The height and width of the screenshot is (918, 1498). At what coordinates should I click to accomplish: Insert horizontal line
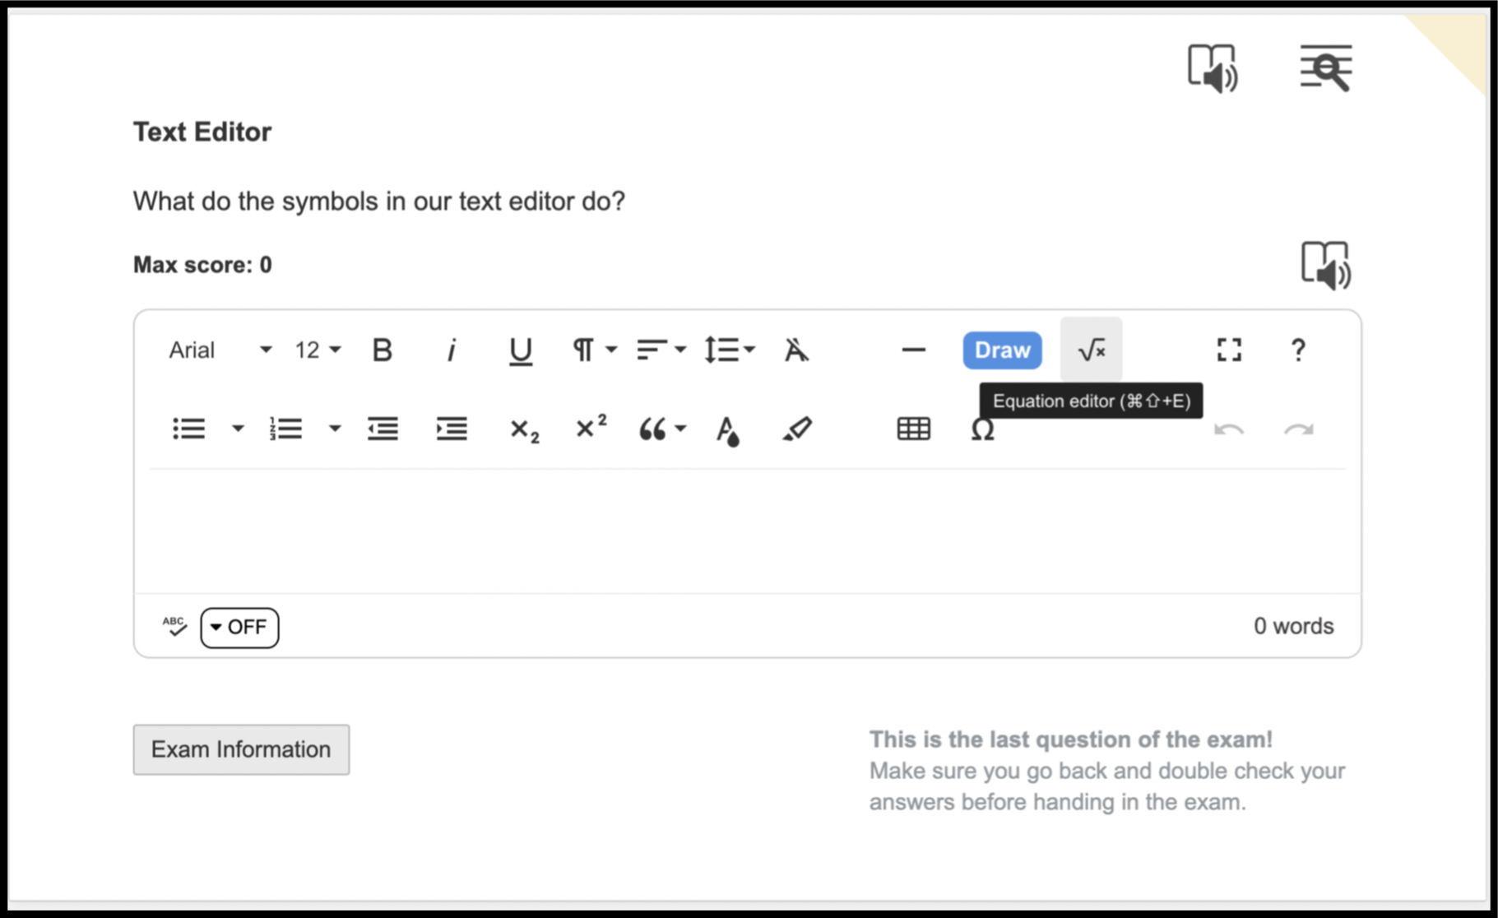pos(913,350)
